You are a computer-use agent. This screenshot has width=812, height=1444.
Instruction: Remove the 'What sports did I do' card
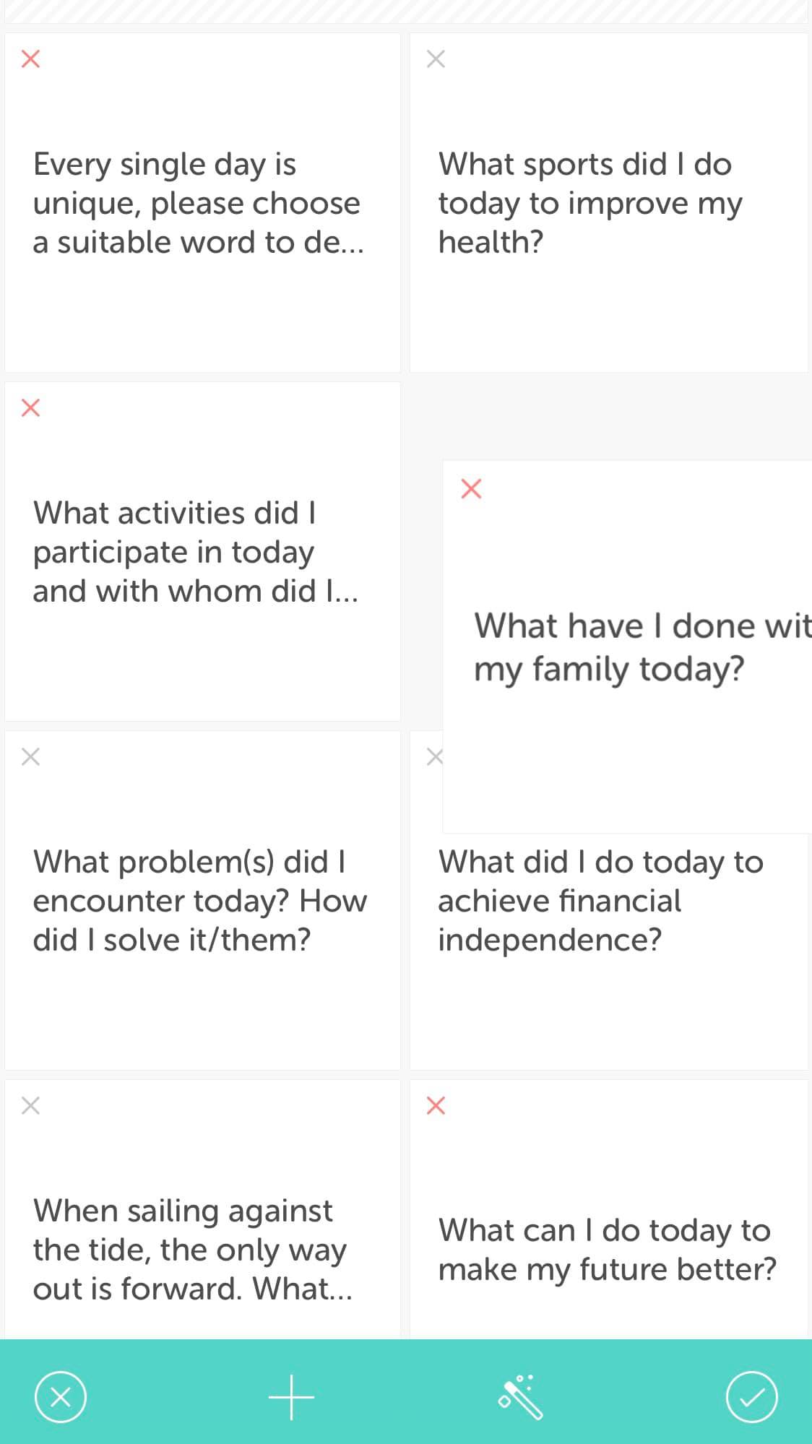(x=436, y=59)
